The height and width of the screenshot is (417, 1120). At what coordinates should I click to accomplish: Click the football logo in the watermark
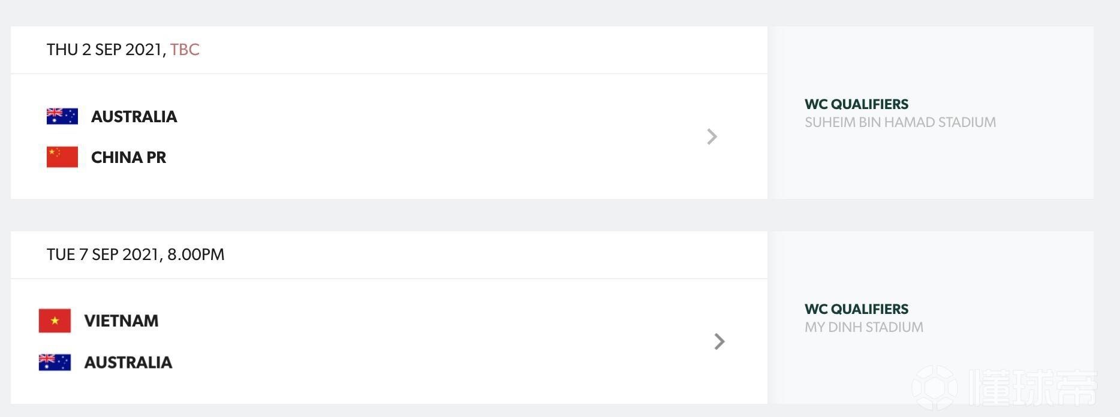(x=935, y=388)
